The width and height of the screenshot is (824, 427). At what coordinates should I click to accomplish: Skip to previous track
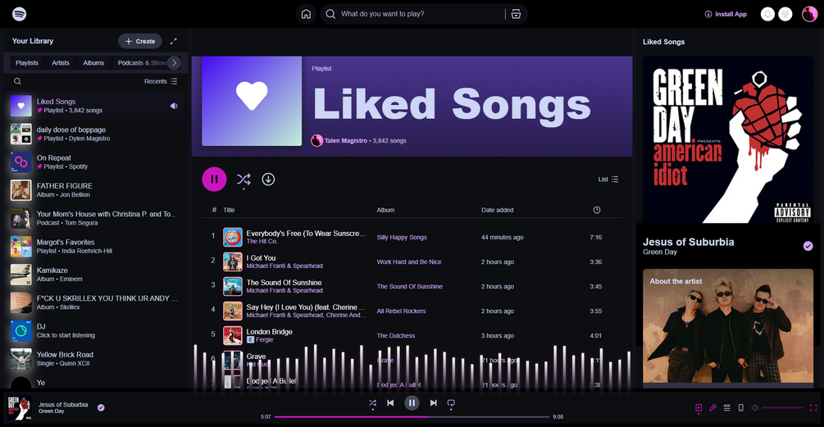(390, 403)
